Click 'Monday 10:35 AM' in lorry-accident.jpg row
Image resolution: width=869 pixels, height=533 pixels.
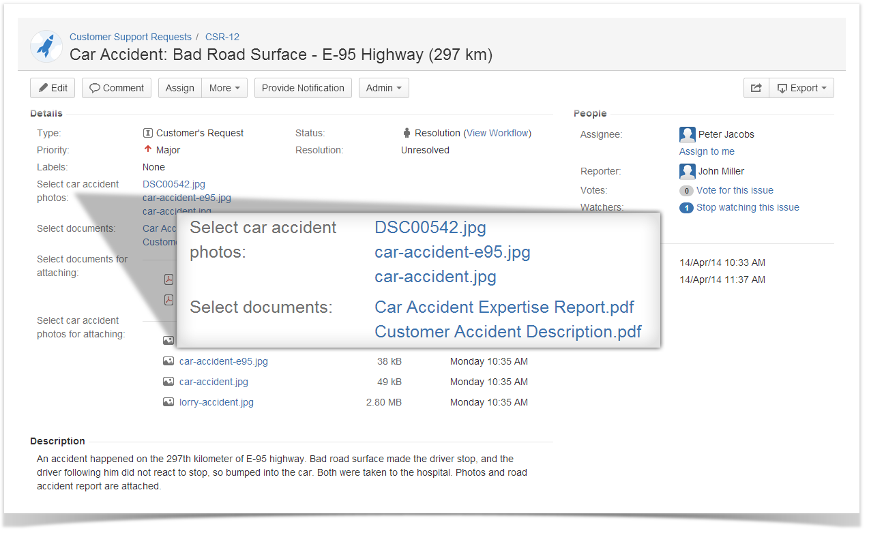(x=489, y=402)
